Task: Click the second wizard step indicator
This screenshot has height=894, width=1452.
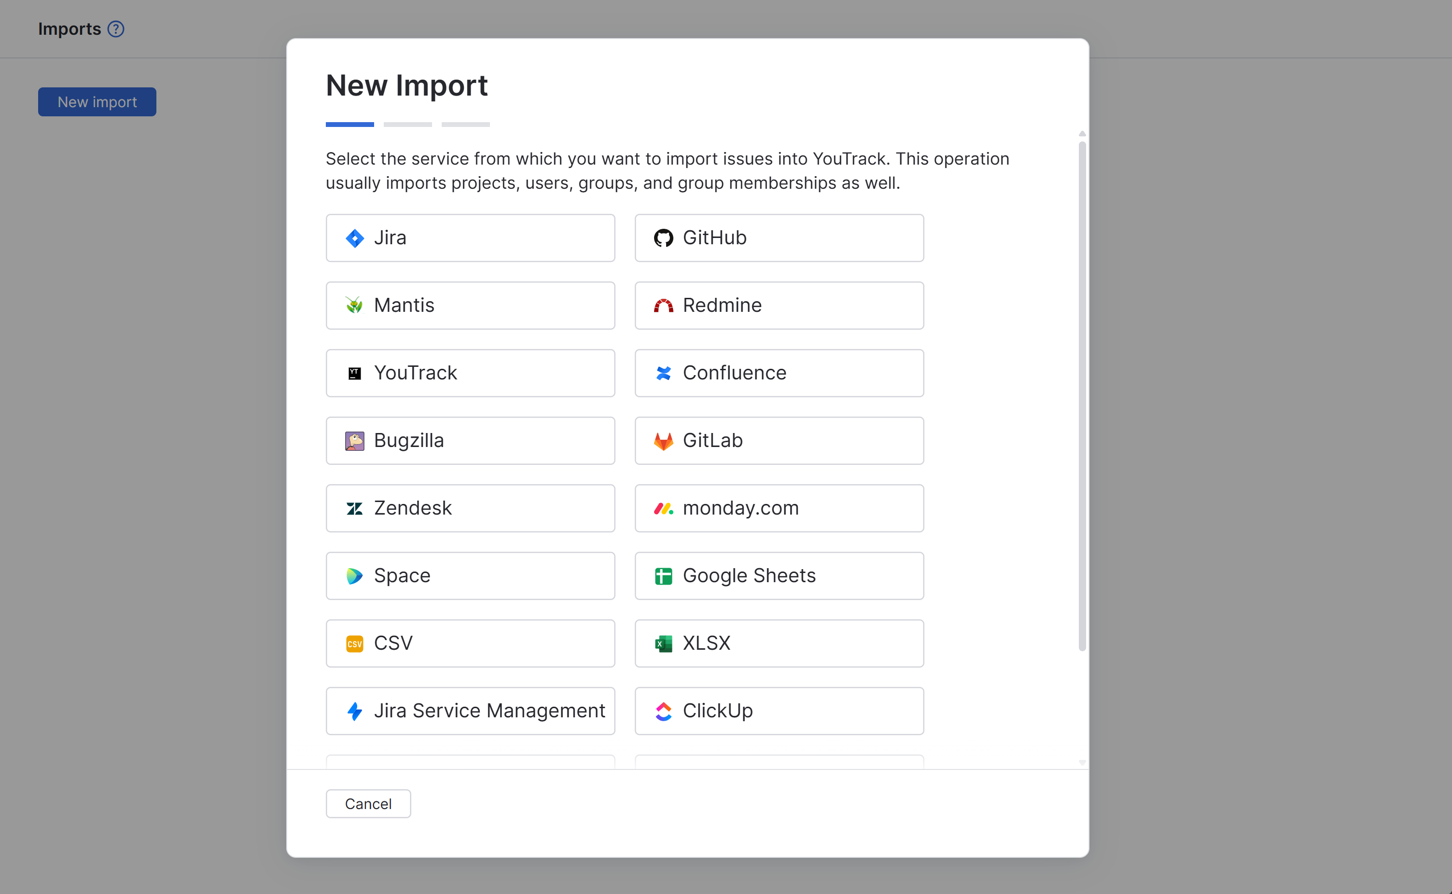Action: (x=408, y=125)
